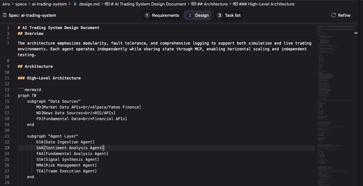The height and width of the screenshot is (186, 363).
Task: Click the 'MD[Market Data APIs' line
Action: click(89, 107)
